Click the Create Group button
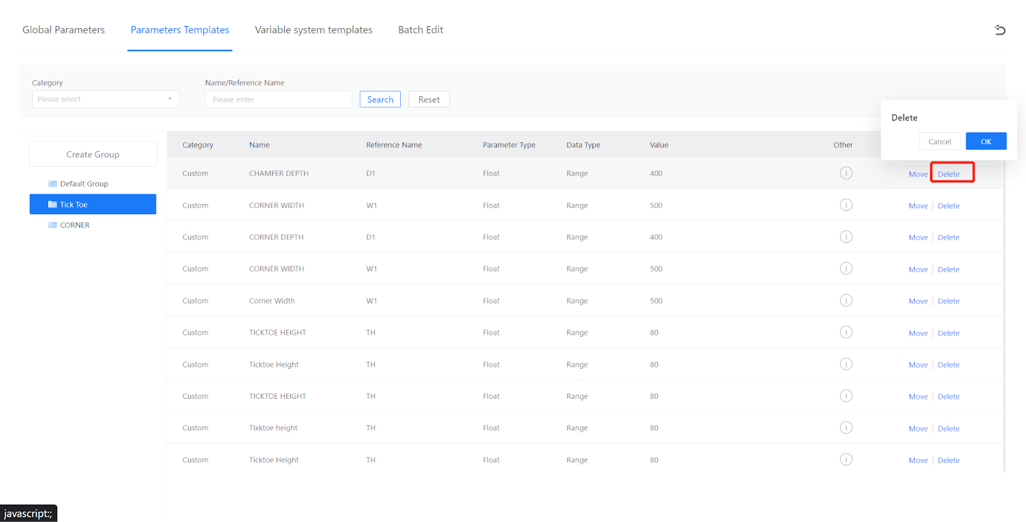This screenshot has width=1026, height=522. [93, 155]
